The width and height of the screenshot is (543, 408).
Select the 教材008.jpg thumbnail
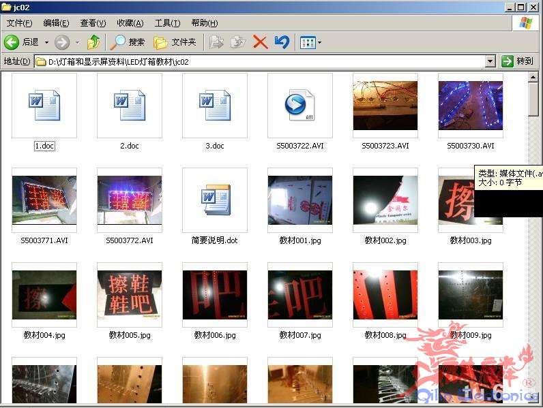(385, 295)
